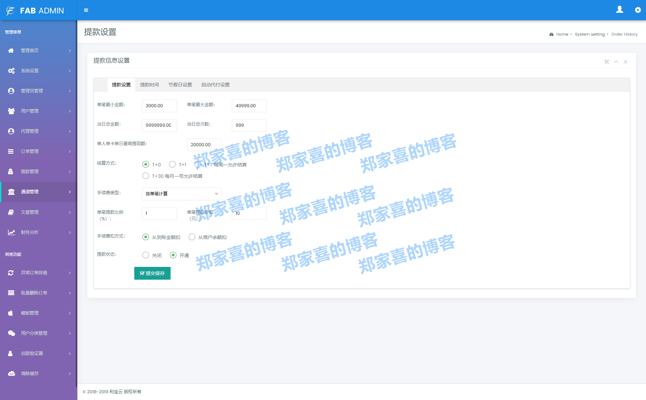Image resolution: width=646 pixels, height=400 pixels.
Task: Set 提款状态 to 关闭
Action: click(x=146, y=255)
